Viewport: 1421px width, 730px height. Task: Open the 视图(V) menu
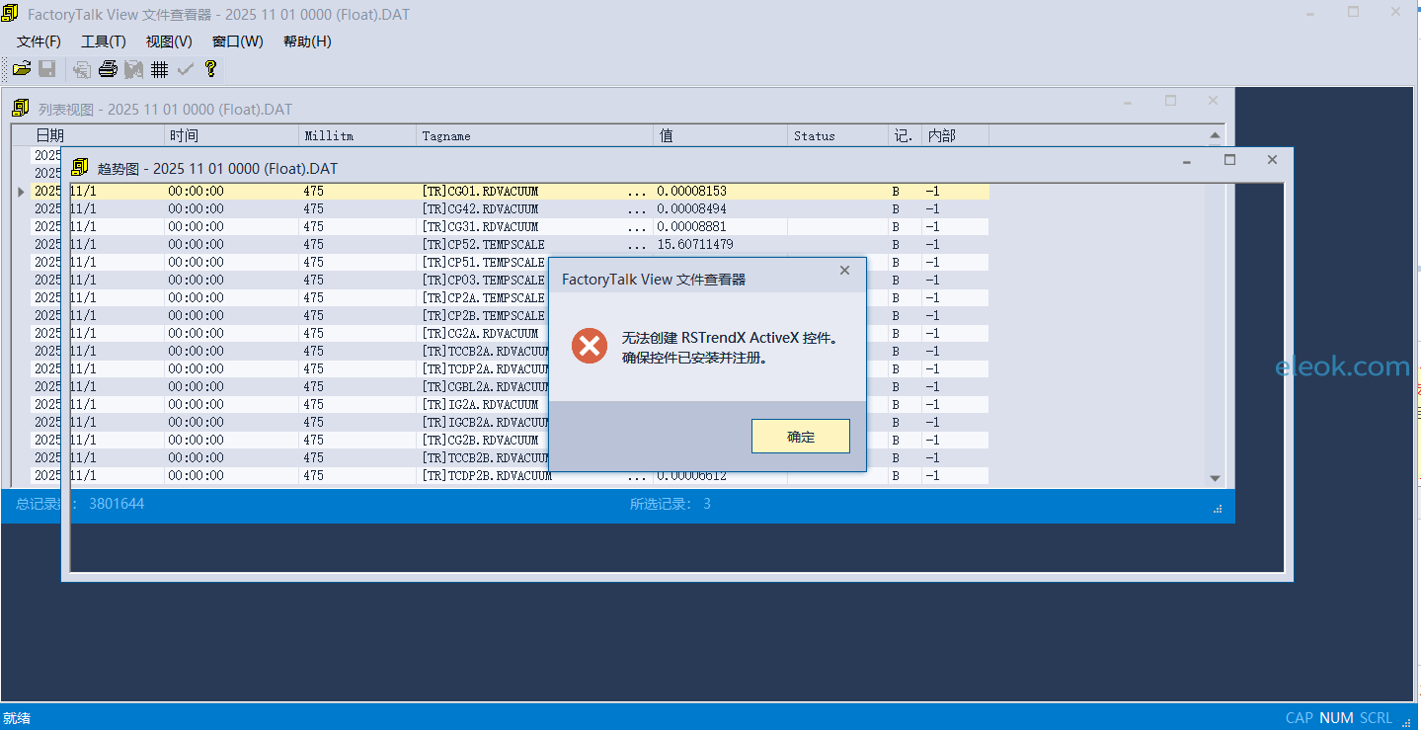click(169, 41)
